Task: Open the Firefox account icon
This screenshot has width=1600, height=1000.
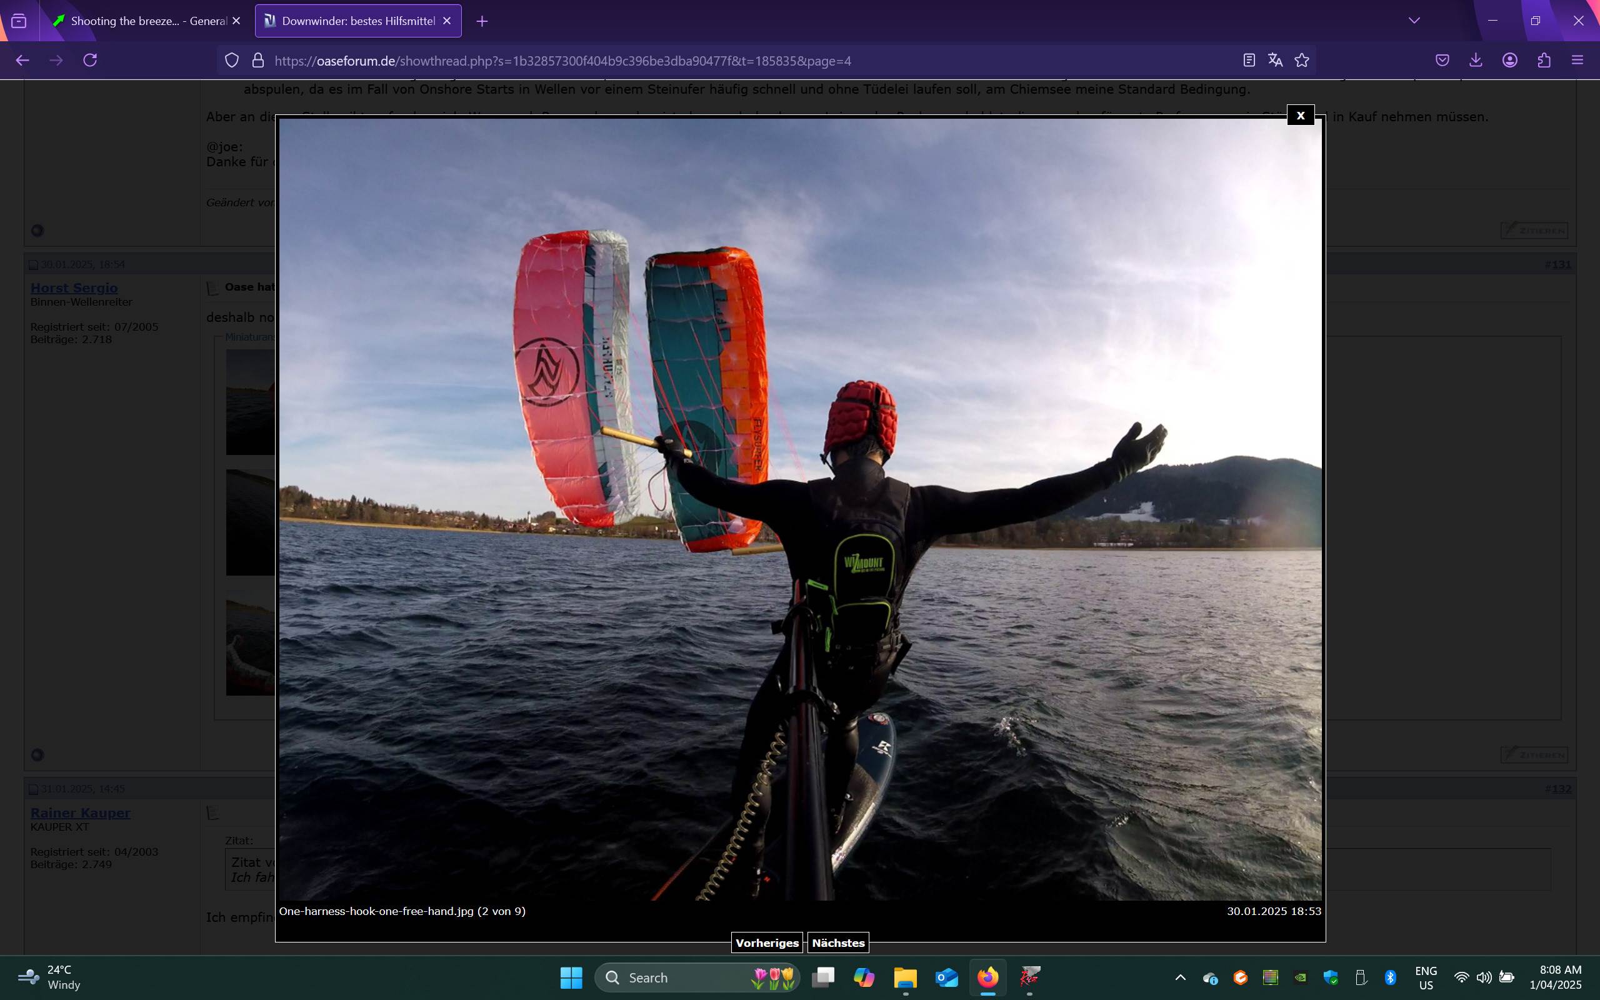Action: pyautogui.click(x=1509, y=60)
